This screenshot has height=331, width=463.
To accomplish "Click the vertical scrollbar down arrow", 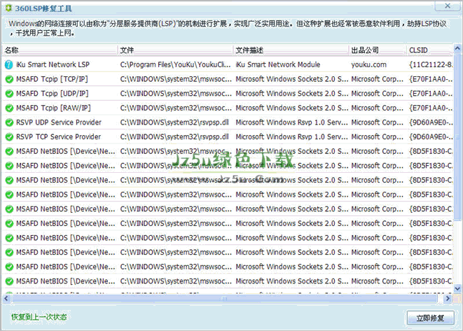I will pos(457,288).
